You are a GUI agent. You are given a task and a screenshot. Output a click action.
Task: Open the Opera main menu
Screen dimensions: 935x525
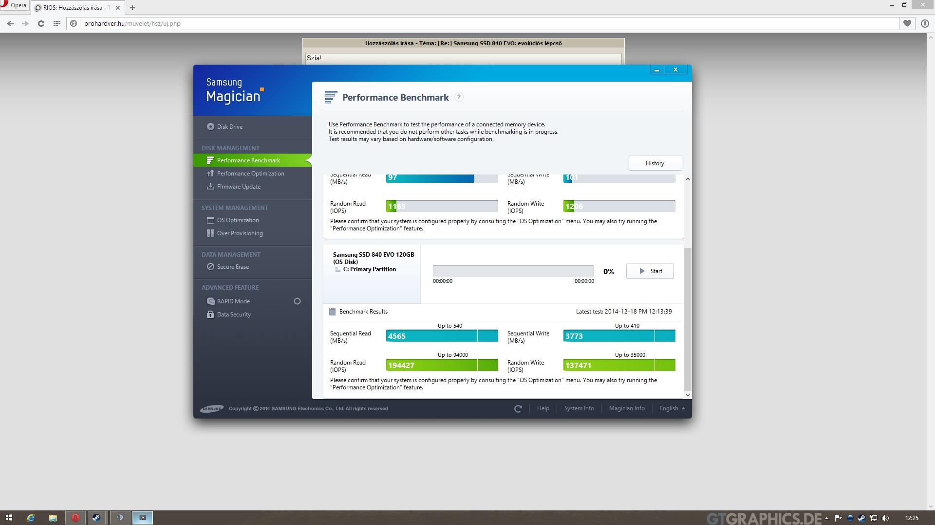[x=14, y=6]
